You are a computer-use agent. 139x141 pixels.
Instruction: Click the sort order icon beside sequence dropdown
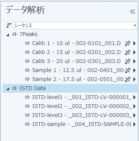coord(9,25)
